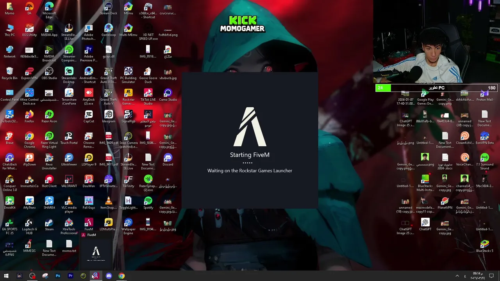Open the Goose Goose Duck shortcut
Viewport: 500px width, 281px height.
click(x=148, y=75)
